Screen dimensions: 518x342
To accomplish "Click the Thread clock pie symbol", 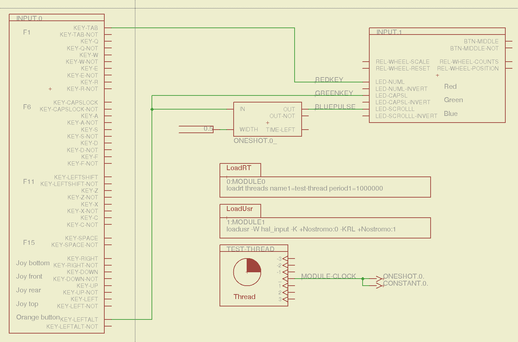I will coord(247,272).
